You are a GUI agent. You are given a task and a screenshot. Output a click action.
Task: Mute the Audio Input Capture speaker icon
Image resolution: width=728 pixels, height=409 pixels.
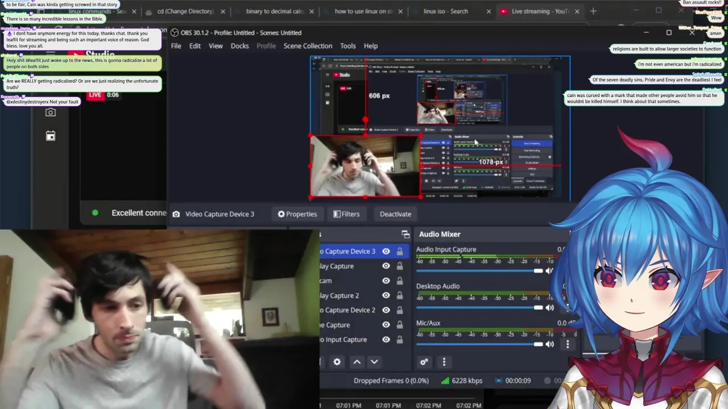tap(549, 271)
